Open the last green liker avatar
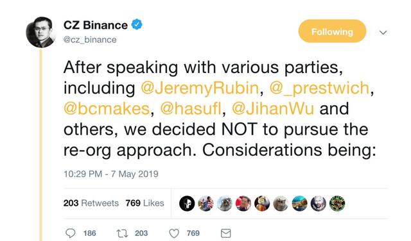This screenshot has width=411, height=241. pos(337,203)
